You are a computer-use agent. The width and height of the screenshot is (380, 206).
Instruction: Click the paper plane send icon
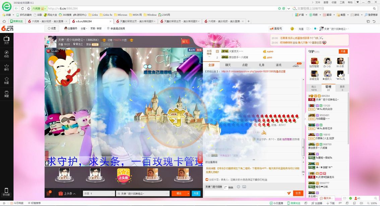[289, 193]
